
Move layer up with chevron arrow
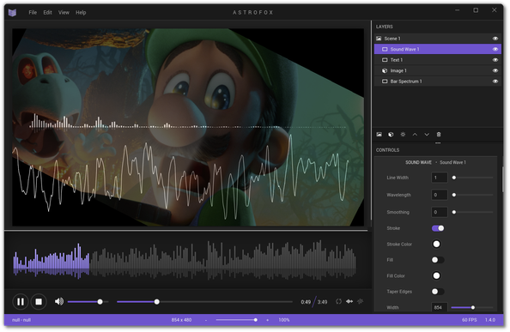[415, 135]
